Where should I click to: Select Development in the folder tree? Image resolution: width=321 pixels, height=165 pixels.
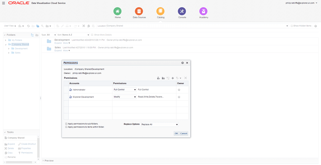pyautogui.click(x=21, y=48)
